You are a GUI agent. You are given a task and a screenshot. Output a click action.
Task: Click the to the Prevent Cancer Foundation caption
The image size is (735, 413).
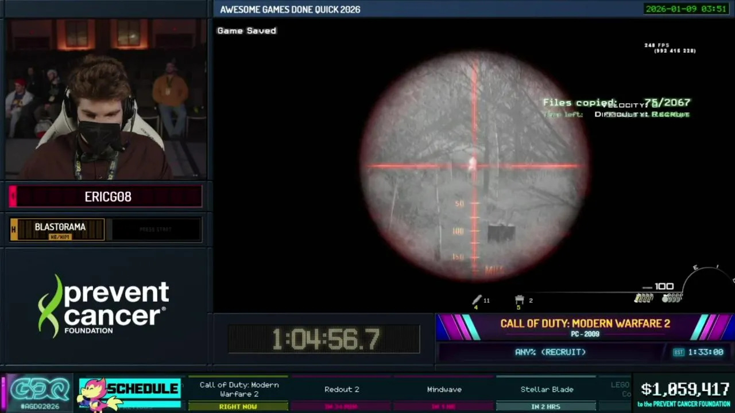tap(683, 404)
